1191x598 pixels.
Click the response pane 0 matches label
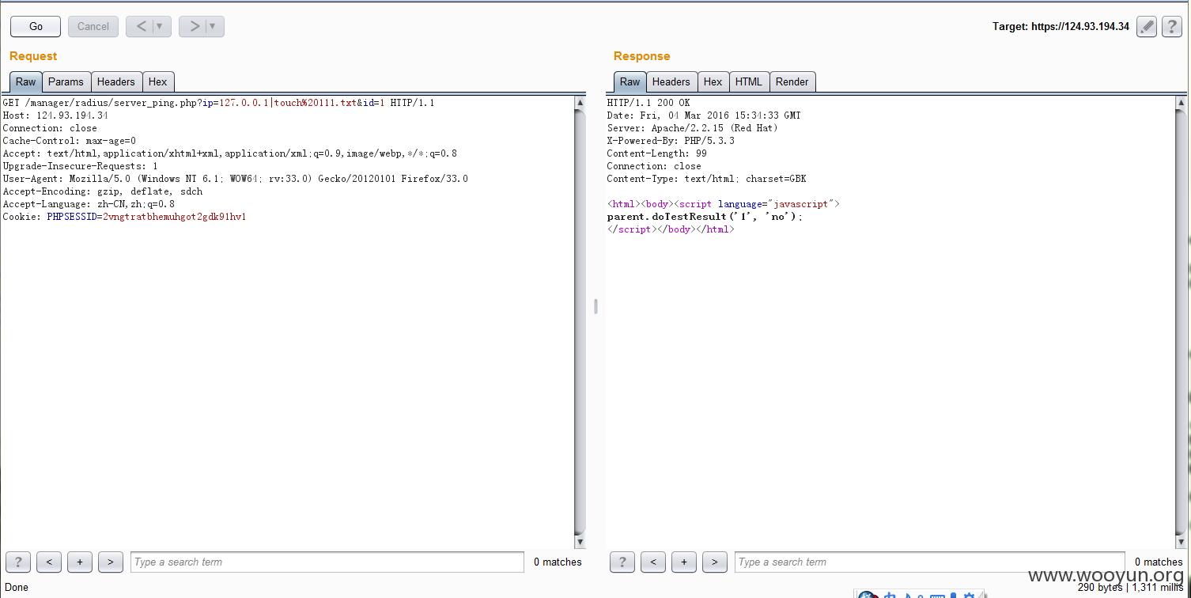point(1159,562)
